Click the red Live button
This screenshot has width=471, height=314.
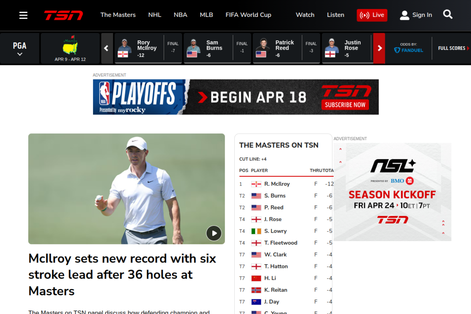372,15
